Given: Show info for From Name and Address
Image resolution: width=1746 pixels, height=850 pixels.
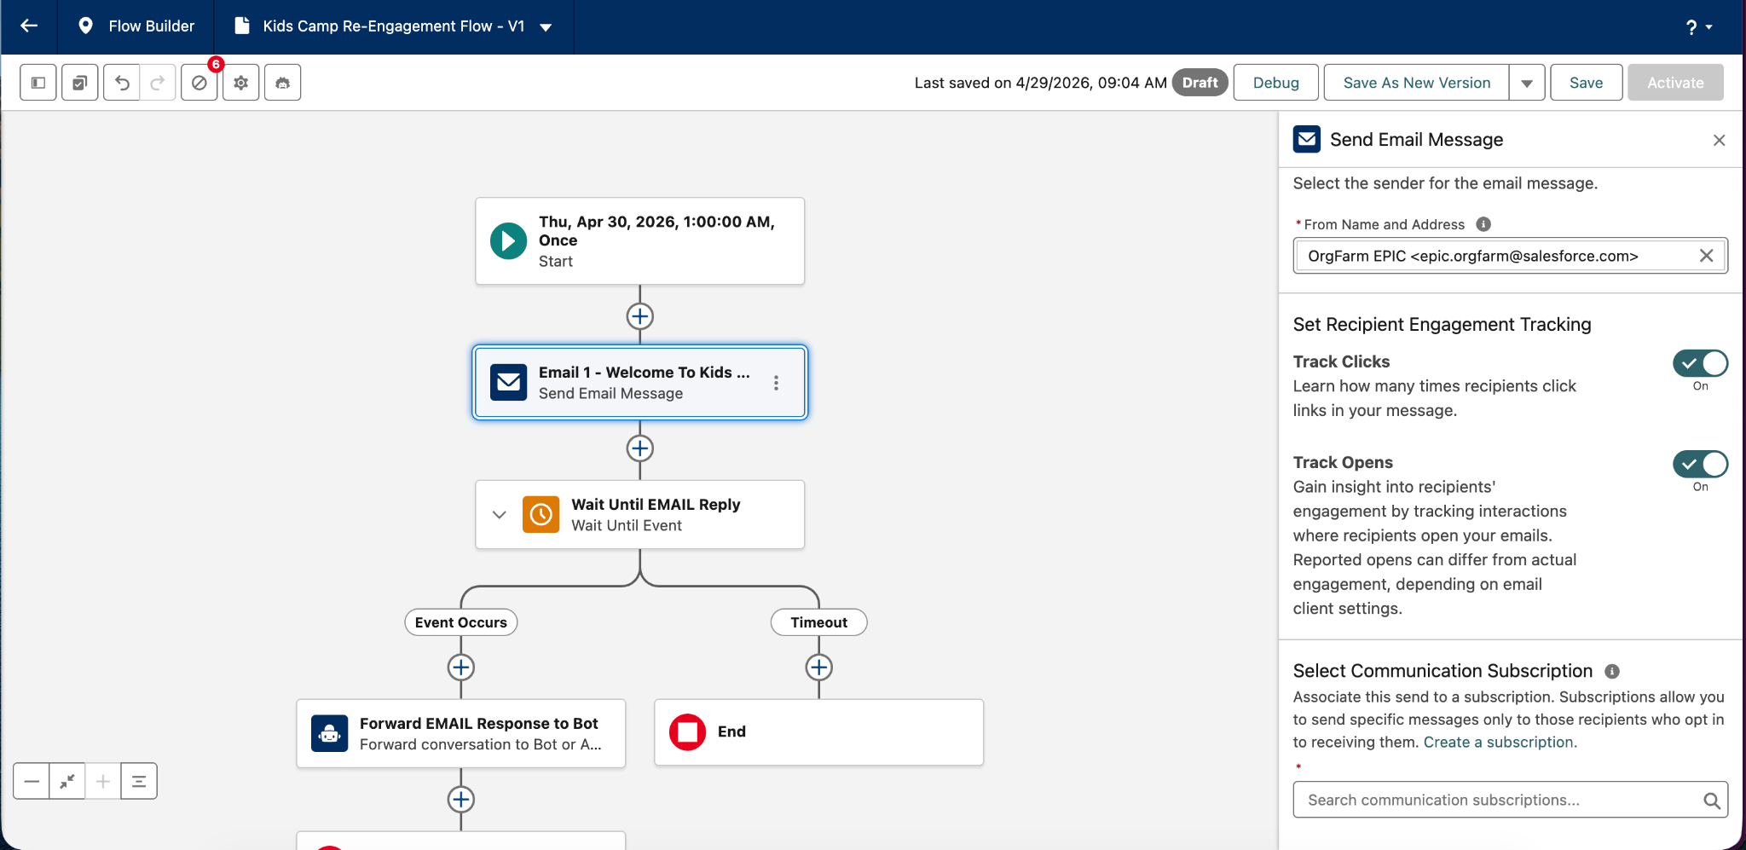Looking at the screenshot, I should (1483, 224).
